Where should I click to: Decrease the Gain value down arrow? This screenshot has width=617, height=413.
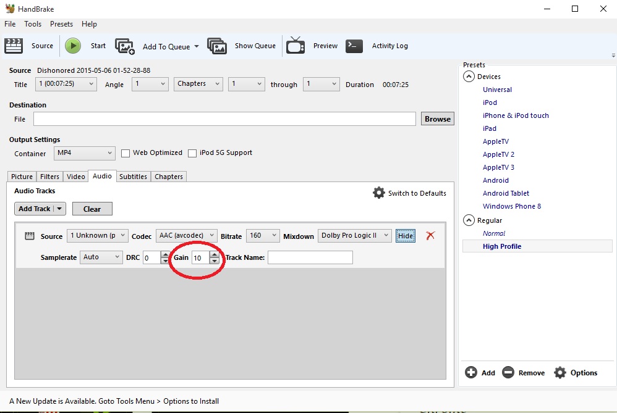pyautogui.click(x=215, y=261)
